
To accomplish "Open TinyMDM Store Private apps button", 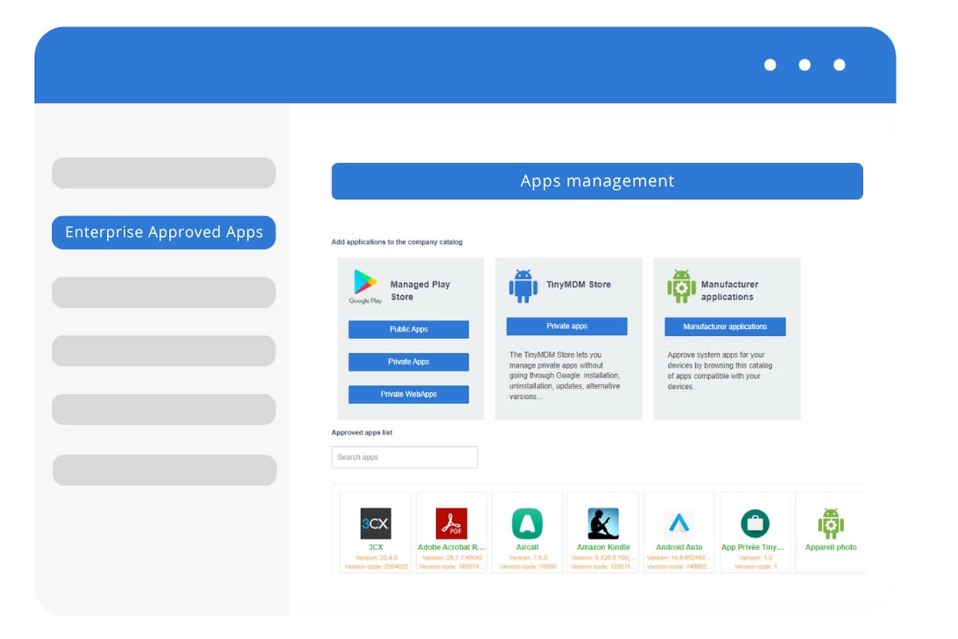I will (566, 326).
